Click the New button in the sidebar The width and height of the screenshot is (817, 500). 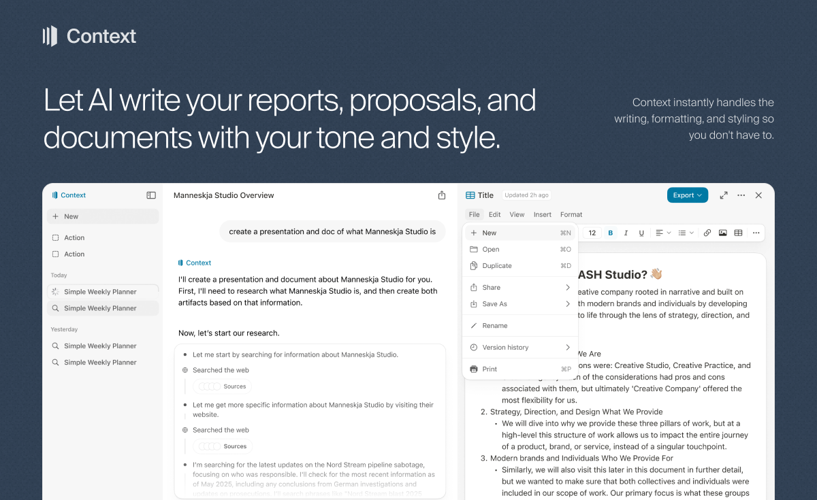(102, 216)
